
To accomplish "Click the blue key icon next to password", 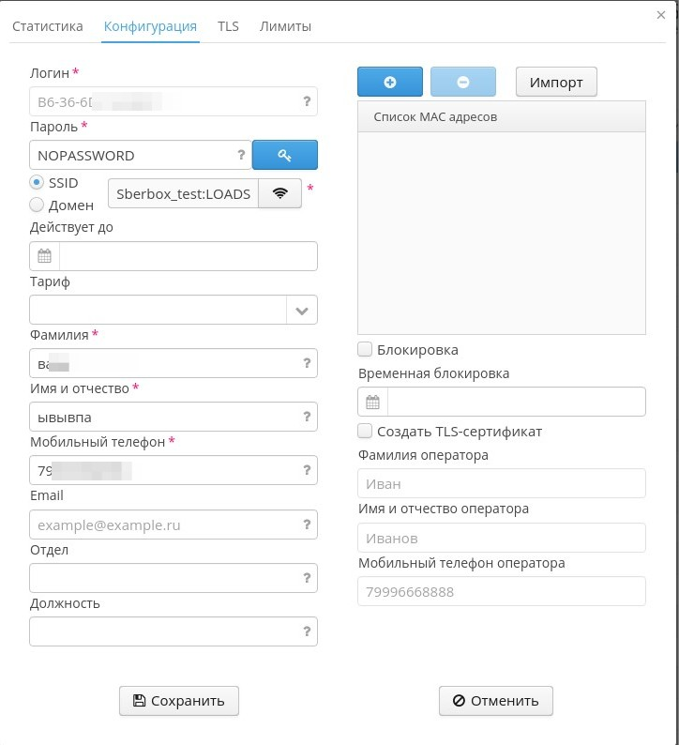I will pyautogui.click(x=285, y=155).
